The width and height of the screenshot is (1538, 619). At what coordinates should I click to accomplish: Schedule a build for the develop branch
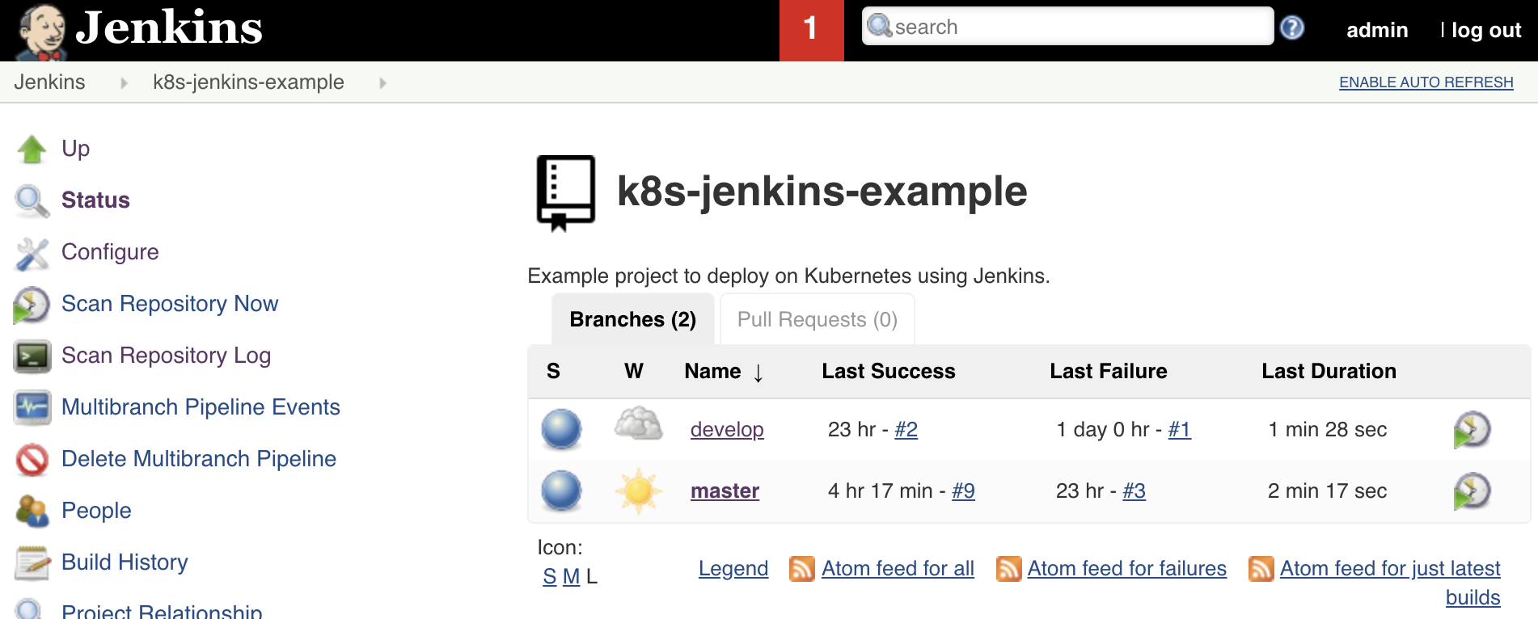1471,430
